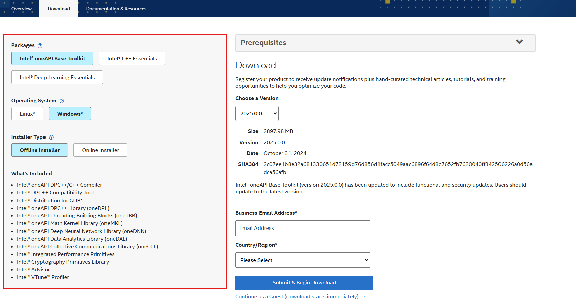Open the Packages help question-mark icon
Image resolution: width=576 pixels, height=304 pixels.
point(40,45)
